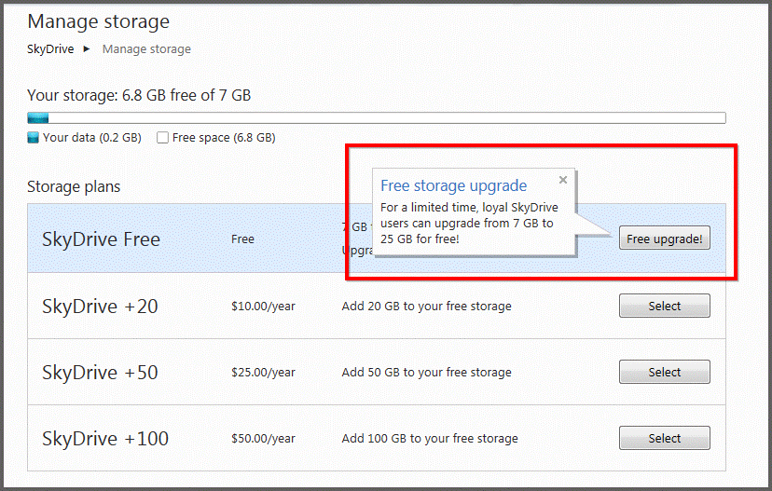The image size is (772, 491).
Task: Click the blue Your data legend swatch
Action: 34,138
